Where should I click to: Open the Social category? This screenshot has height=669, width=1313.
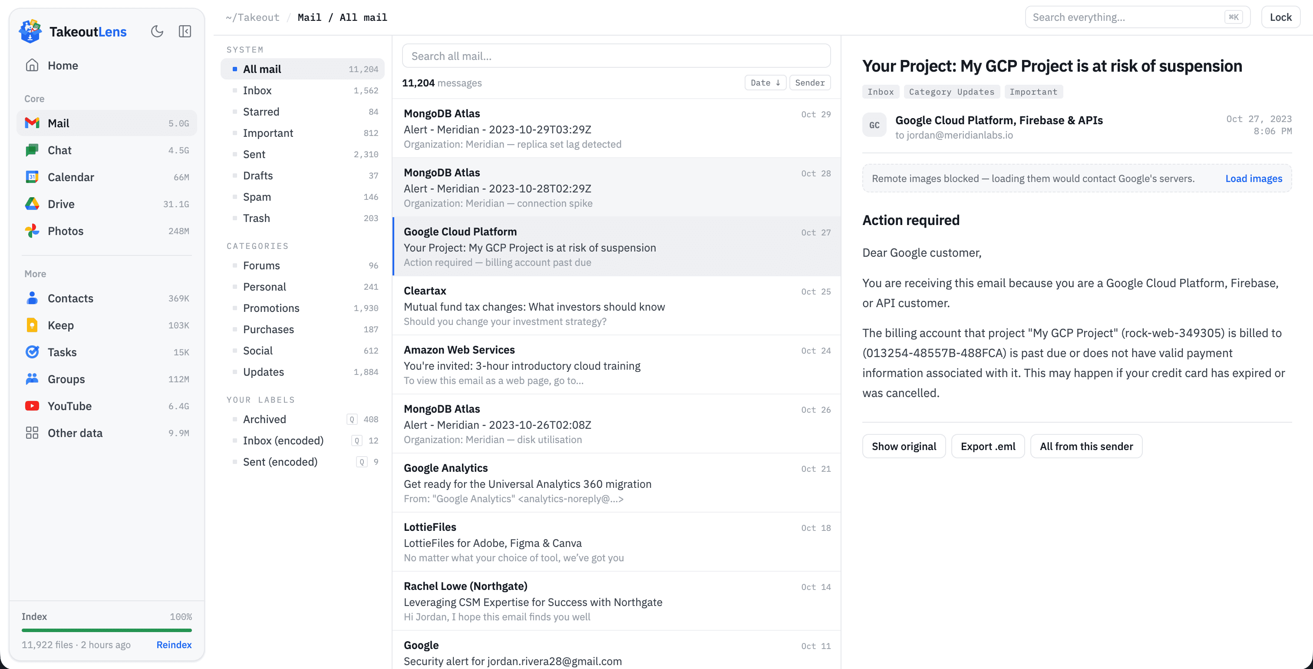coord(303,351)
